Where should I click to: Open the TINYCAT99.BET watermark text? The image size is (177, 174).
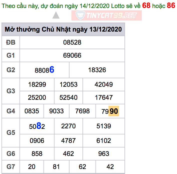click(x=111, y=16)
